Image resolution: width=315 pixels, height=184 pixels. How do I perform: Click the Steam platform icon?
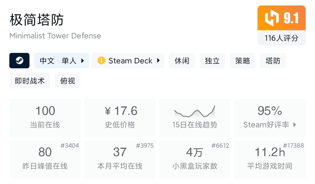(19, 61)
